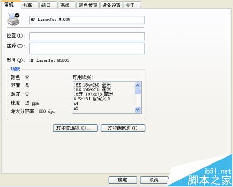
Task: Open 打印首选项(I)... button
Action: [75, 128]
